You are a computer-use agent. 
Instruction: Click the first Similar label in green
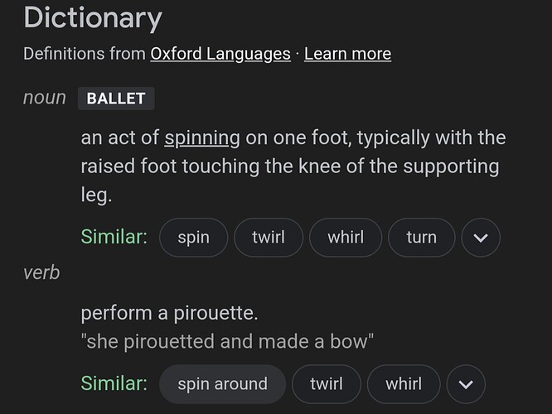click(114, 237)
